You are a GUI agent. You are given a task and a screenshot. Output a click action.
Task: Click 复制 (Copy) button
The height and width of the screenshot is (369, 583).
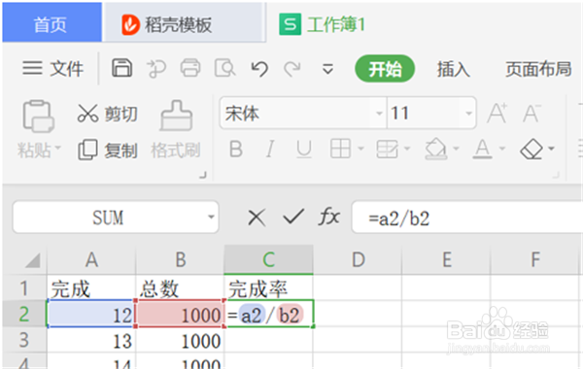coord(108,151)
